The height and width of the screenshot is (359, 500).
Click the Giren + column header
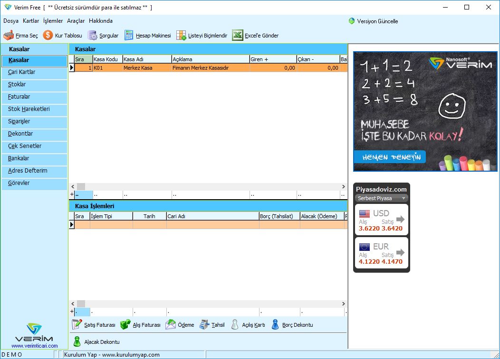click(x=273, y=59)
